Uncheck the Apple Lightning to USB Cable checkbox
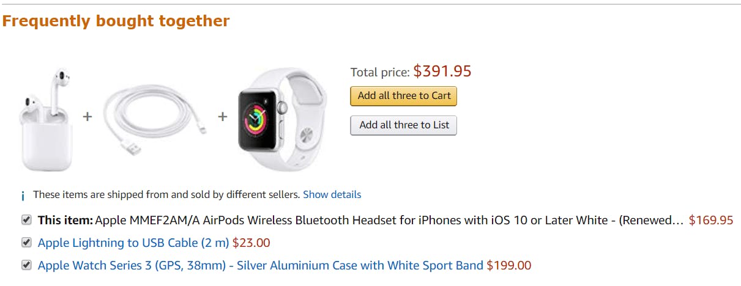The height and width of the screenshot is (286, 741). tap(26, 242)
